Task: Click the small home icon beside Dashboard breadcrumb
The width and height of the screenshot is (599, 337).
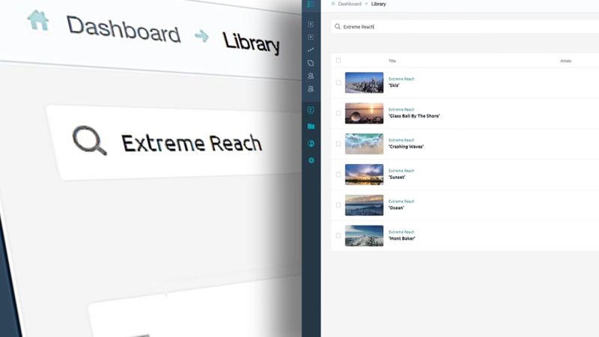Action: coord(332,4)
